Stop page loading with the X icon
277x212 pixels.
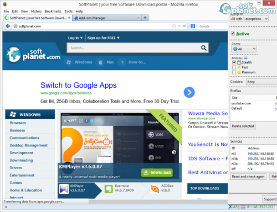tap(184, 26)
